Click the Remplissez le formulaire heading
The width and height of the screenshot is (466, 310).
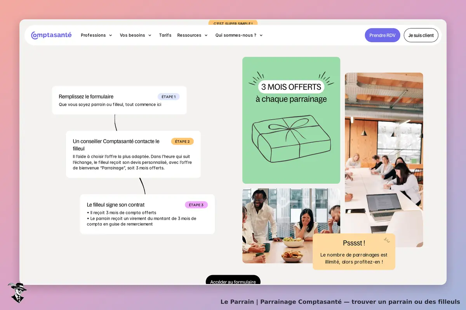86,96
